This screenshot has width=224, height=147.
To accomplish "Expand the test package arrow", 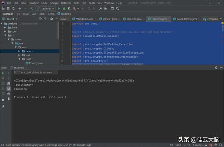I will tap(19, 55).
